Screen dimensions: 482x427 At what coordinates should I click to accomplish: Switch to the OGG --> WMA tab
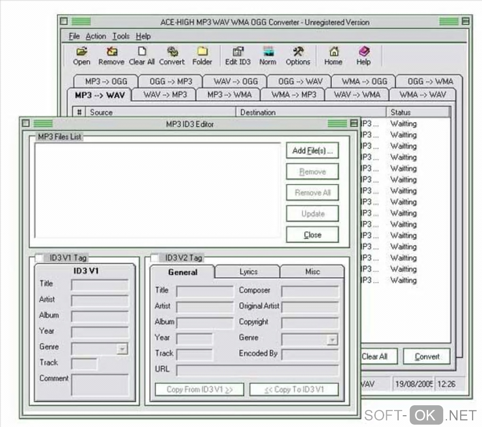click(430, 81)
